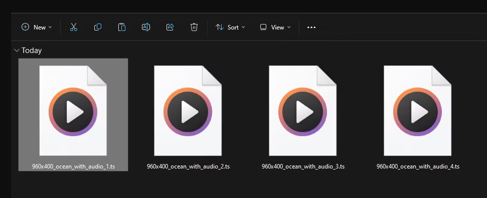Image resolution: width=487 pixels, height=198 pixels.
Task: Open the View dropdown menu
Action: click(x=275, y=27)
